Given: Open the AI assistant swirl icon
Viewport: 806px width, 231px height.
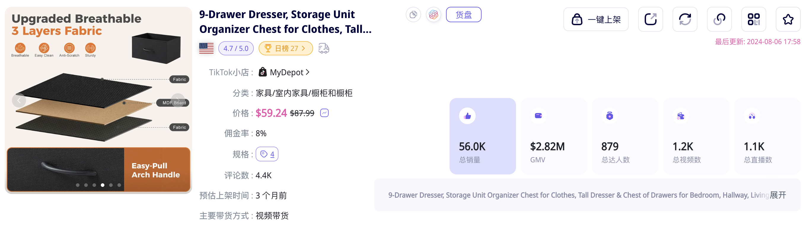Looking at the screenshot, I should [x=433, y=15].
